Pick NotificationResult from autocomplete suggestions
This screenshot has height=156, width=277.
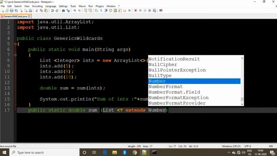pyautogui.click(x=194, y=59)
